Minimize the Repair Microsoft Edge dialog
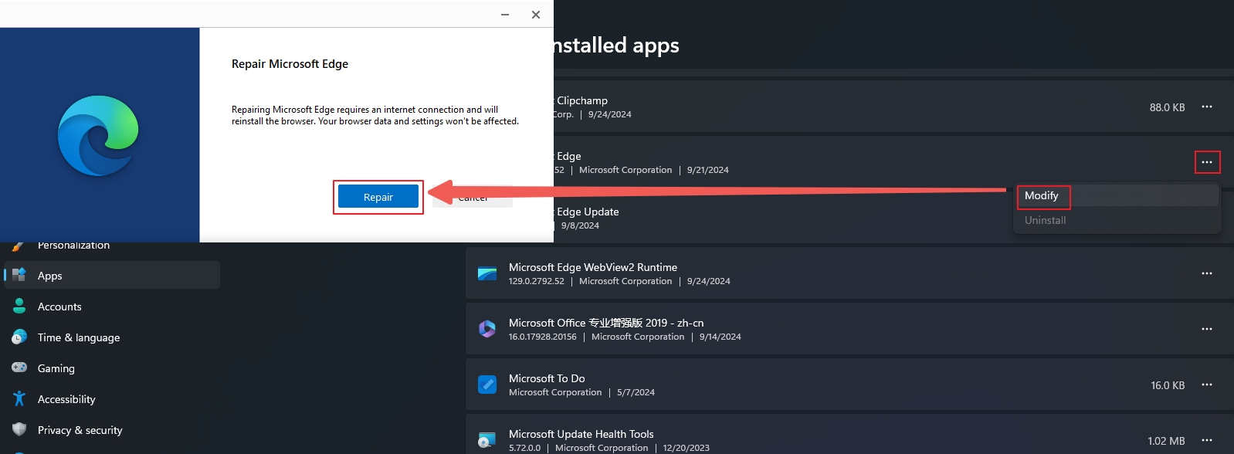Image resolution: width=1234 pixels, height=454 pixels. (505, 15)
